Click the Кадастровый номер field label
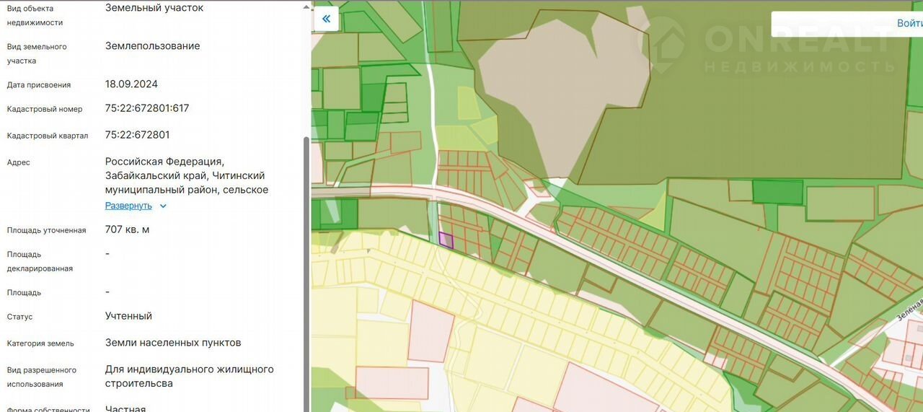The height and width of the screenshot is (412, 923). tap(45, 109)
